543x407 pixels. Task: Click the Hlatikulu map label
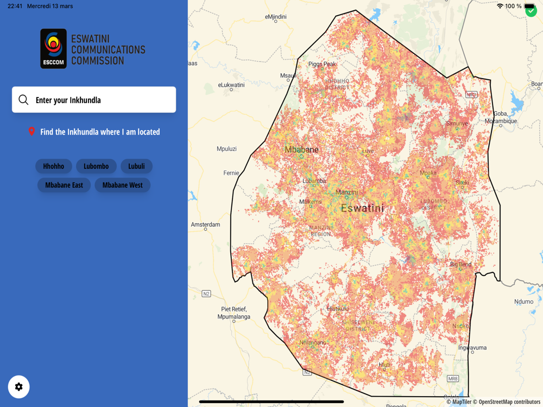[x=338, y=308]
